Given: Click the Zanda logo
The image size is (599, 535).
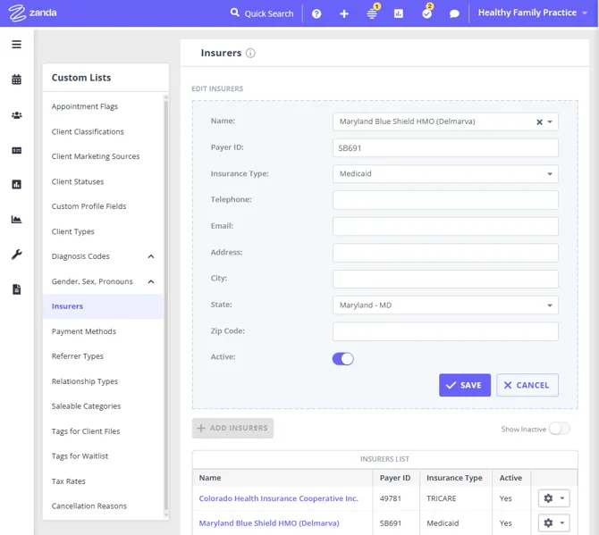Looking at the screenshot, I should click(x=32, y=13).
